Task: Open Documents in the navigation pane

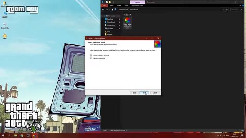Action: point(111,25)
